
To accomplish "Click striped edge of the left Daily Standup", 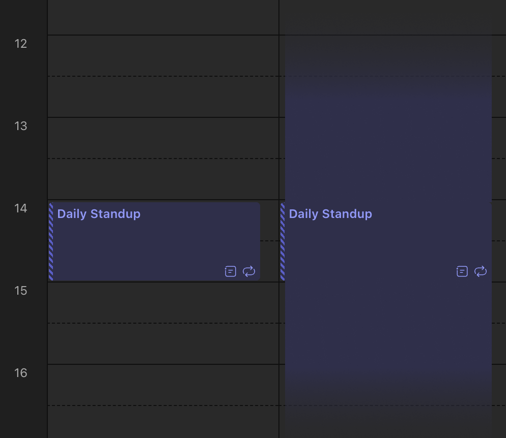I will pos(51,241).
